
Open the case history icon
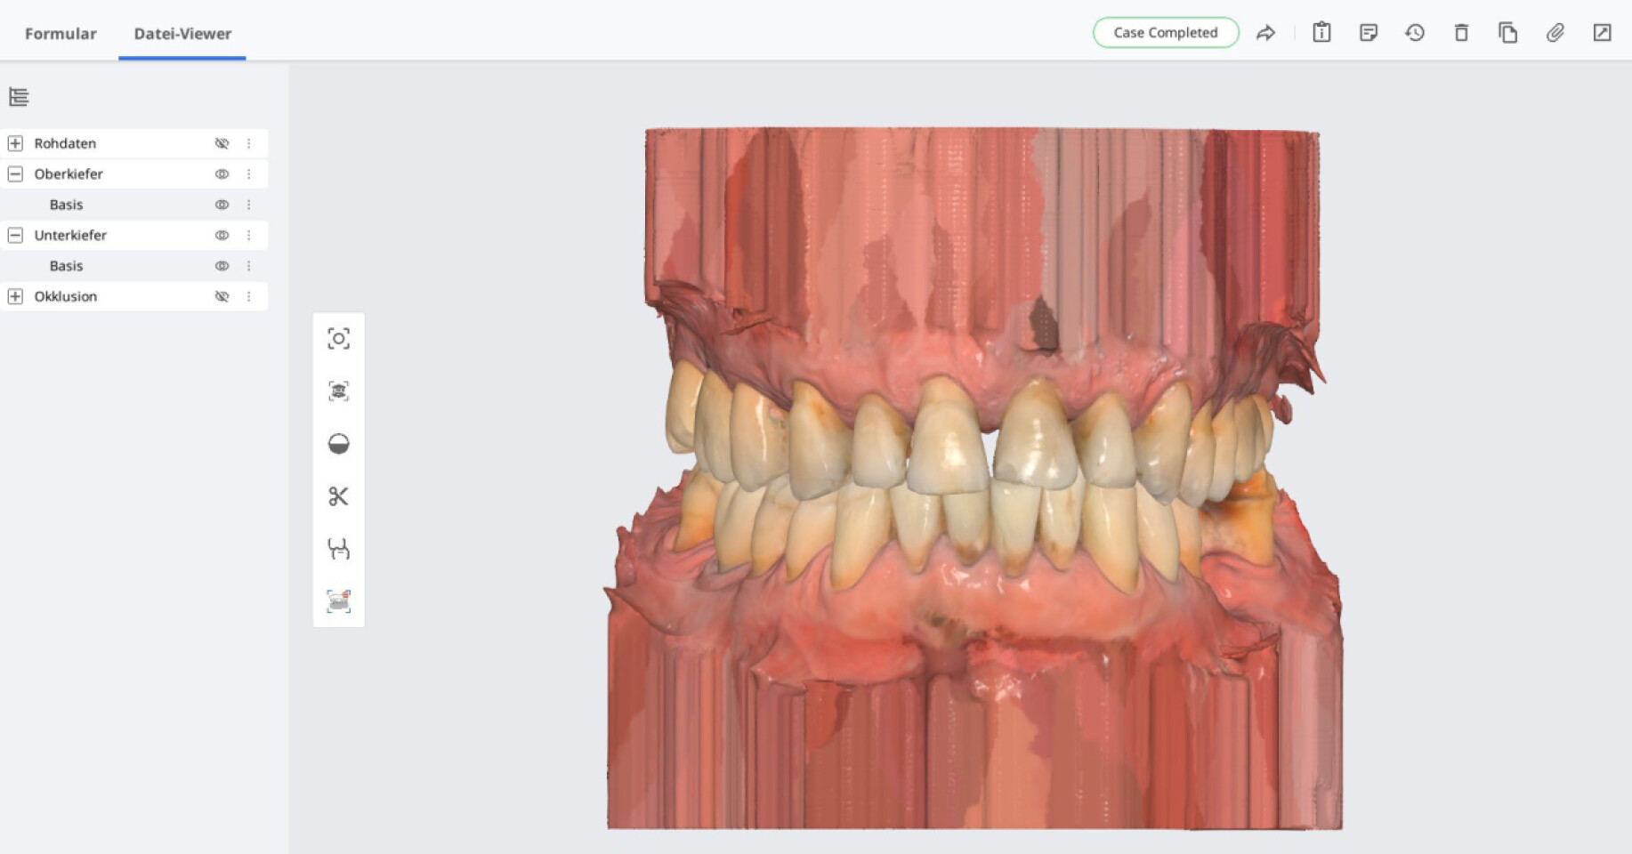[x=1415, y=33]
